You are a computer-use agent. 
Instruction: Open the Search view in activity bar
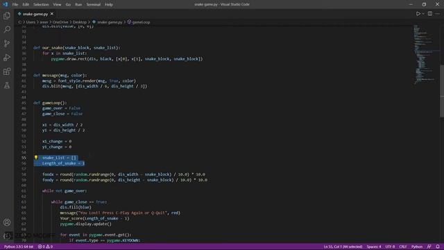(x=7, y=29)
